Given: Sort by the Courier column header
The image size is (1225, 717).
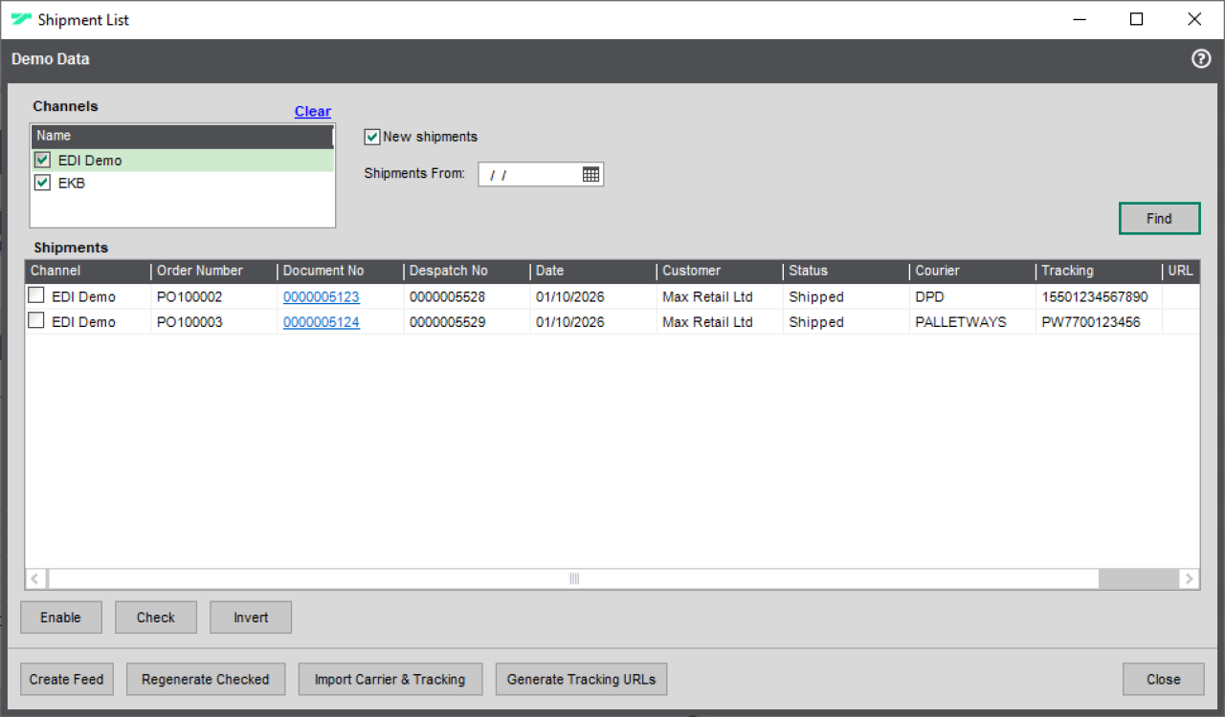Looking at the screenshot, I should [972, 271].
